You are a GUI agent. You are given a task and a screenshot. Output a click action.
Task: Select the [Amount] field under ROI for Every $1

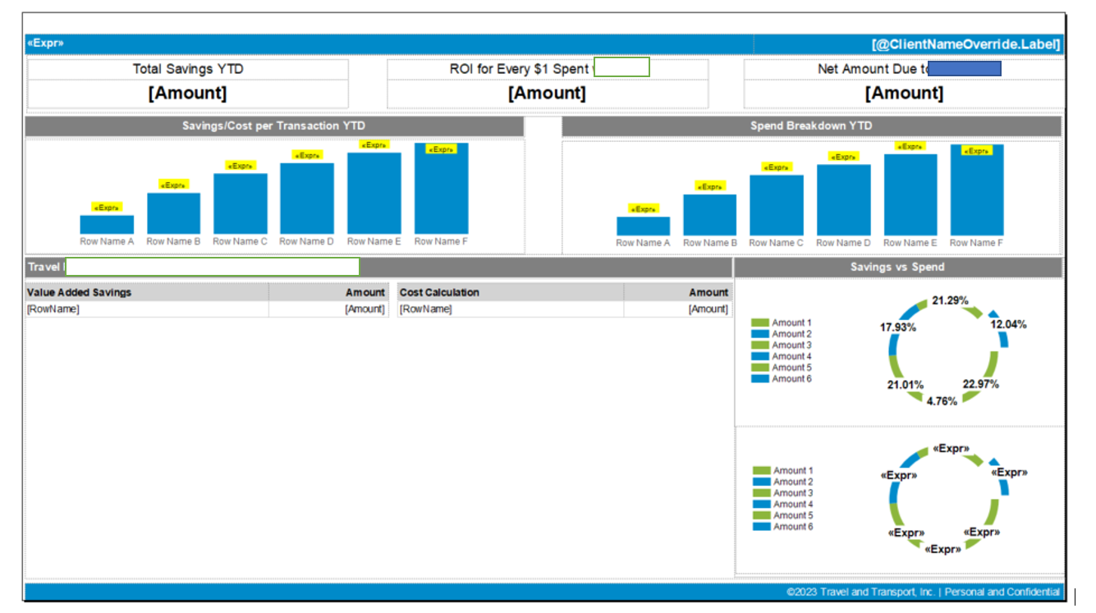548,94
